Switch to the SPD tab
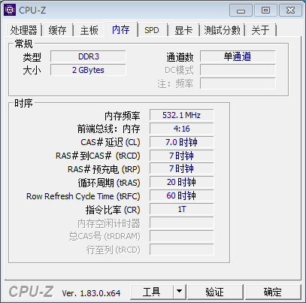Screen dimensions: 306x303 pyautogui.click(x=152, y=30)
